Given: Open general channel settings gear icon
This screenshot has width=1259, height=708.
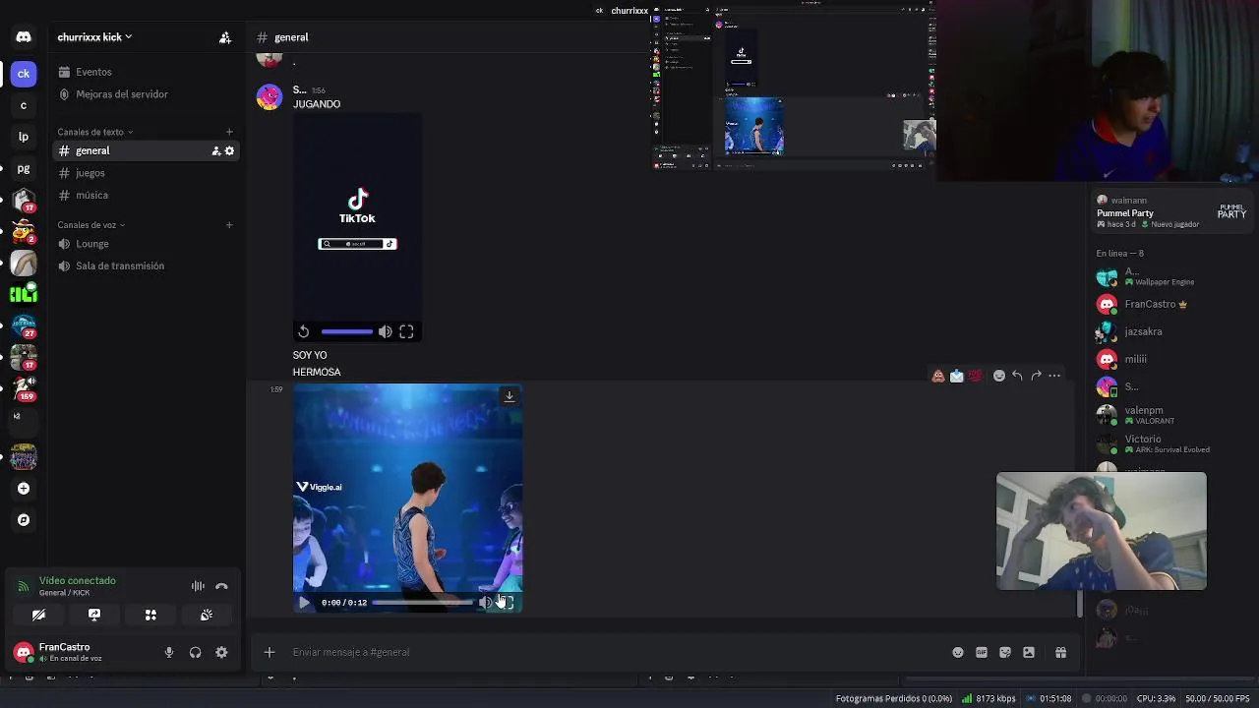Looking at the screenshot, I should pyautogui.click(x=230, y=150).
